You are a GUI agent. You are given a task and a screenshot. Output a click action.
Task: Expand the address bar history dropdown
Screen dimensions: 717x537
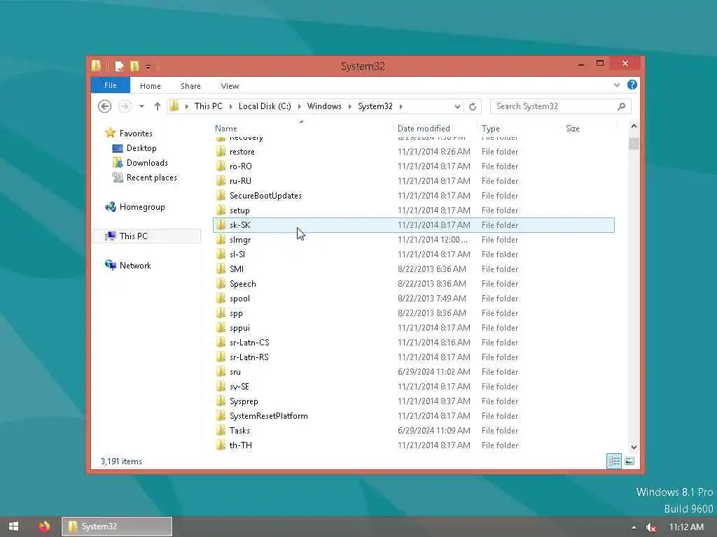457,107
